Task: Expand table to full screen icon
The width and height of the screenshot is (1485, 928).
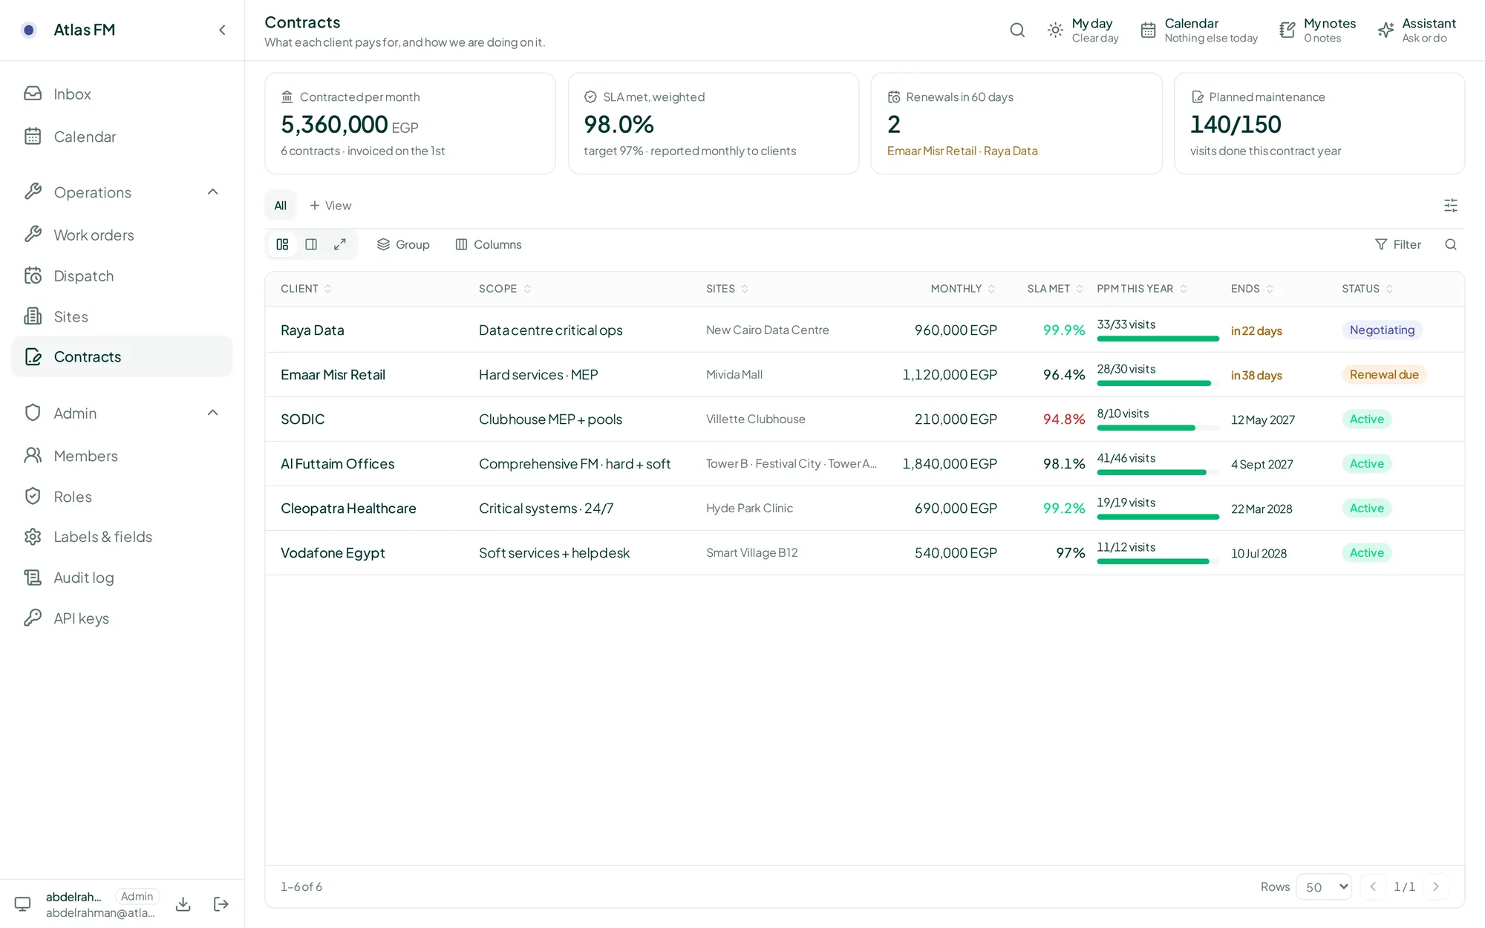Action: point(340,244)
